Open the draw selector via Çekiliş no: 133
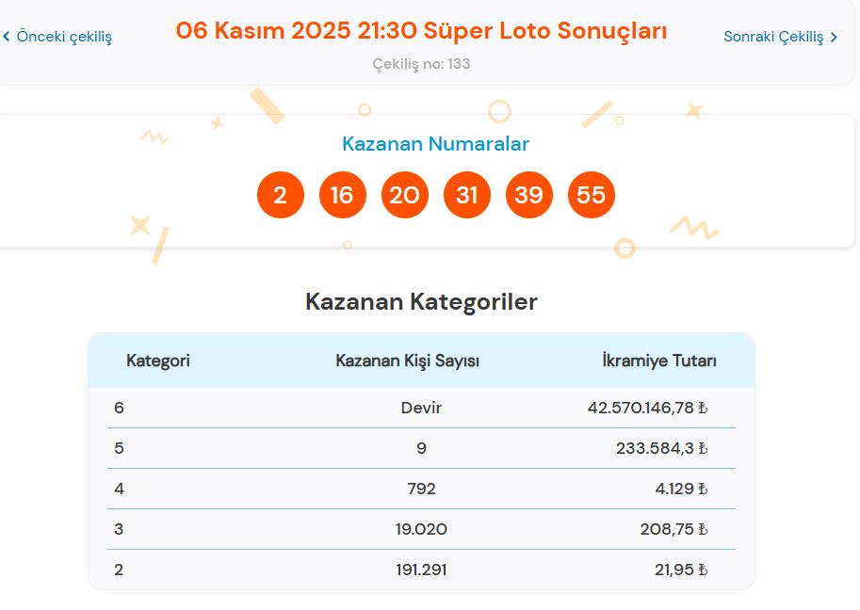 [421, 64]
